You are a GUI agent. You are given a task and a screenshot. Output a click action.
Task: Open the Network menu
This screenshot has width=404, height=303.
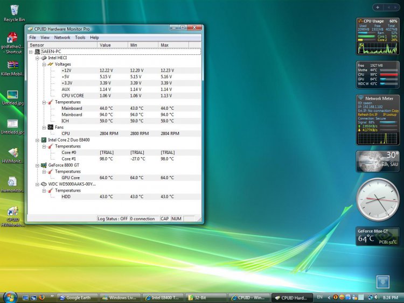coord(62,37)
